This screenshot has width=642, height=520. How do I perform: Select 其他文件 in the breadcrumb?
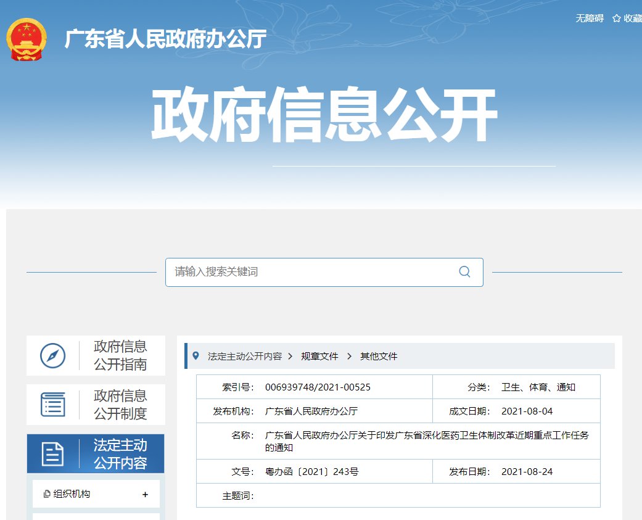point(379,356)
